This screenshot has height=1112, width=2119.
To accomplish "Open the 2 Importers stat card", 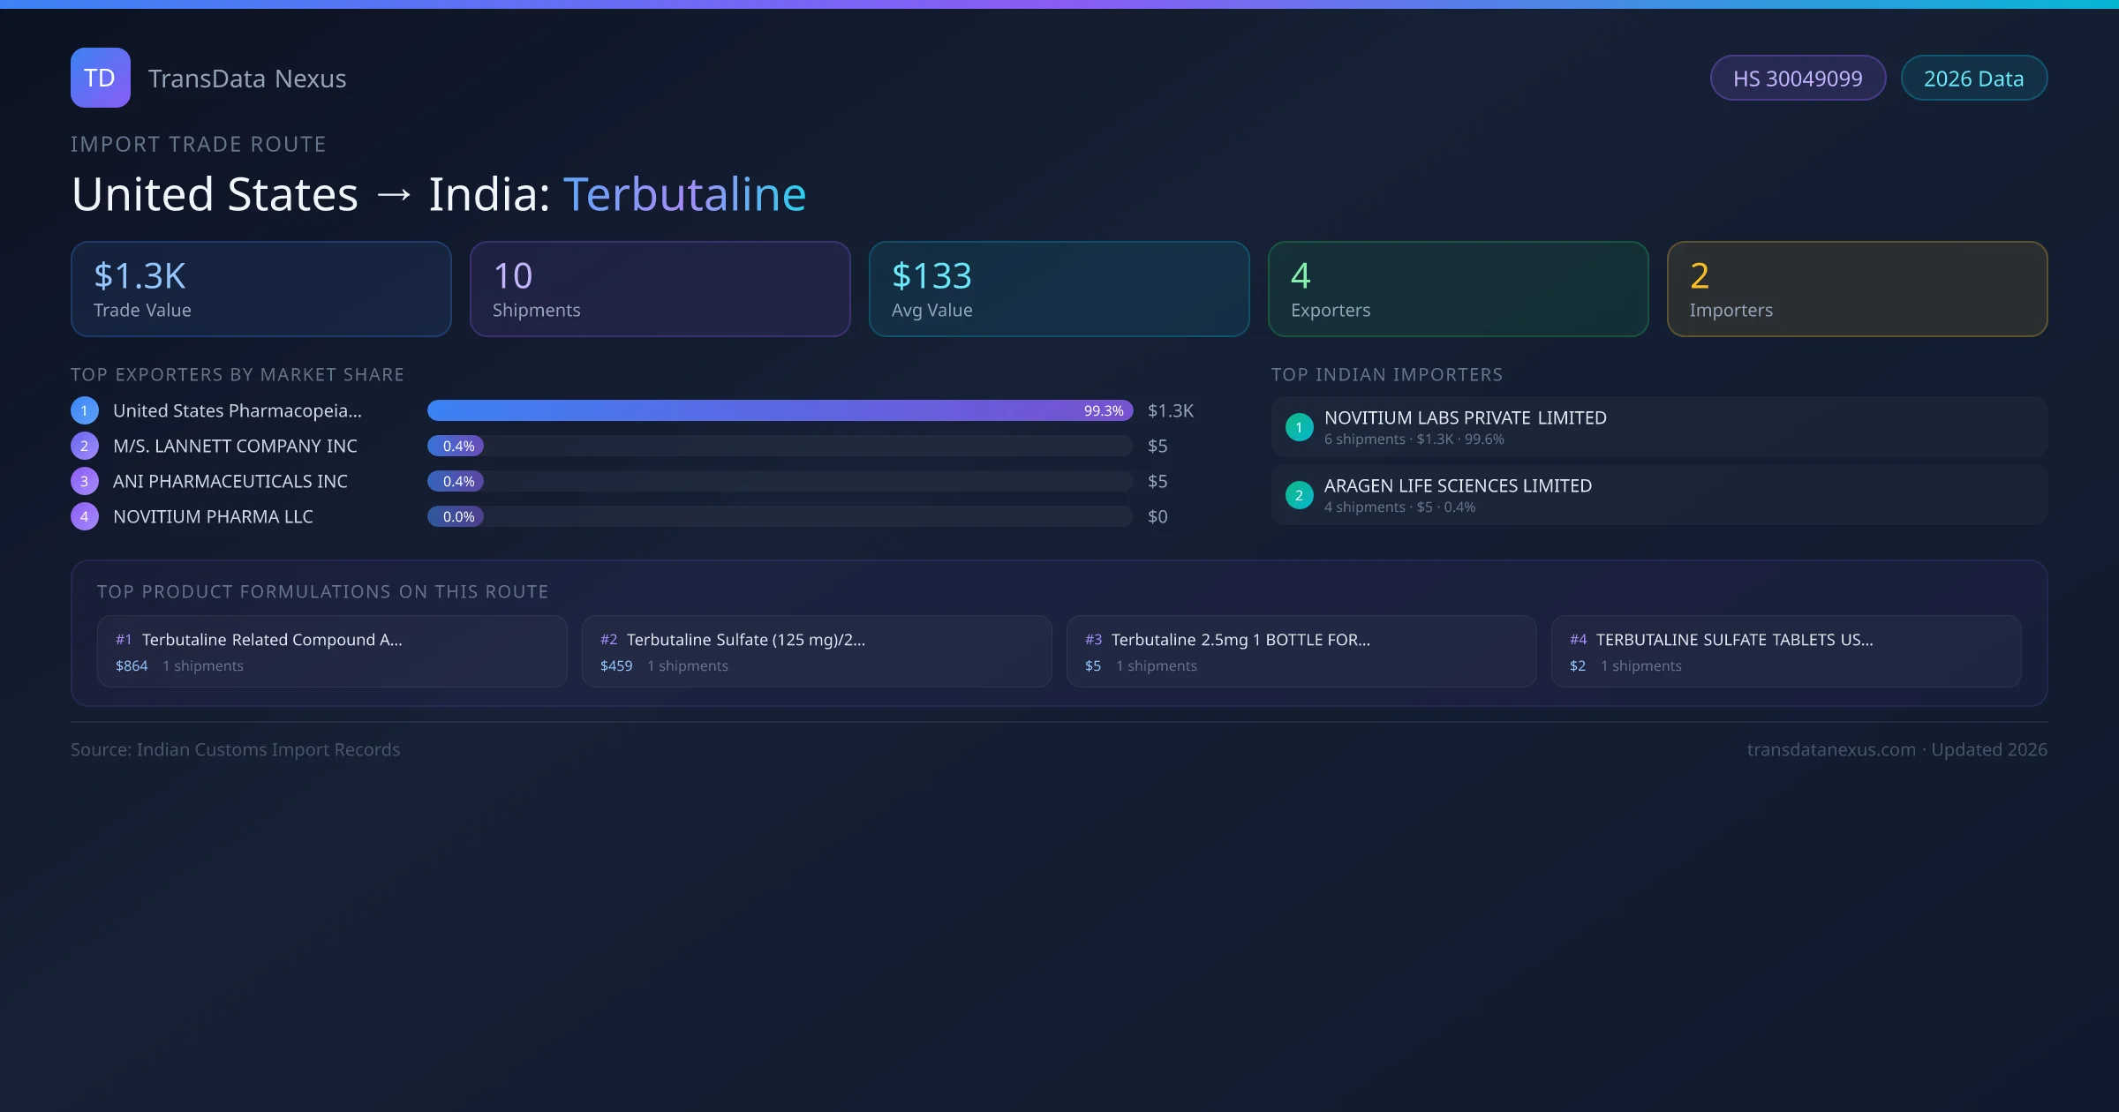I will pyautogui.click(x=1857, y=289).
